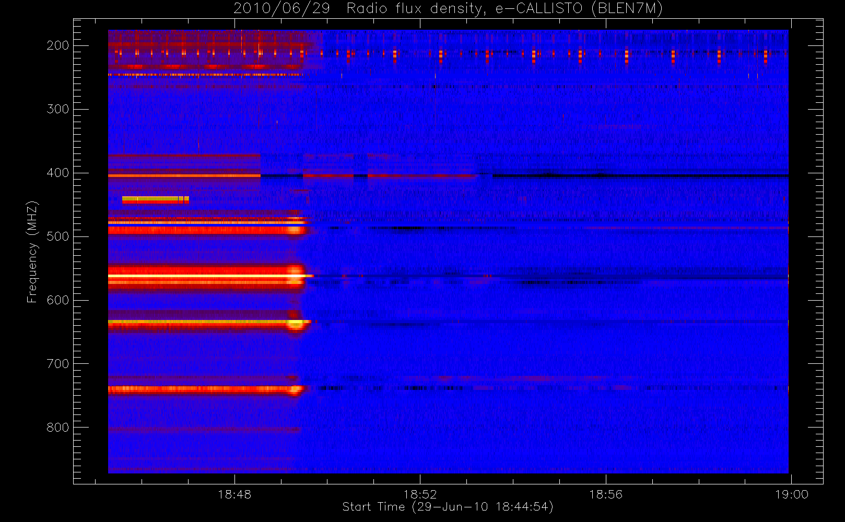Click the "Start Time (29-Jun-10 18:44:54)" axis label
The width and height of the screenshot is (845, 522).
pos(448,507)
